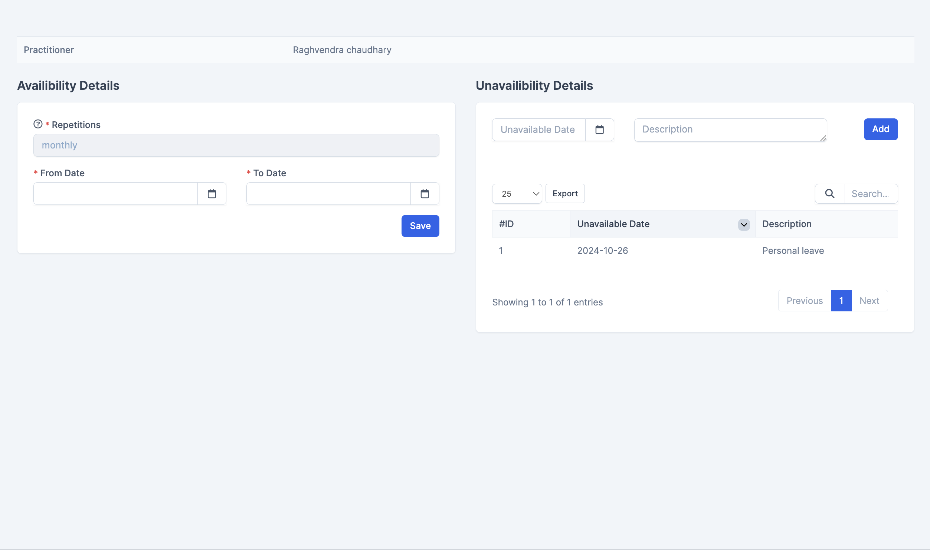Click the Export button icon
Viewport: 930px width, 550px height.
click(565, 193)
